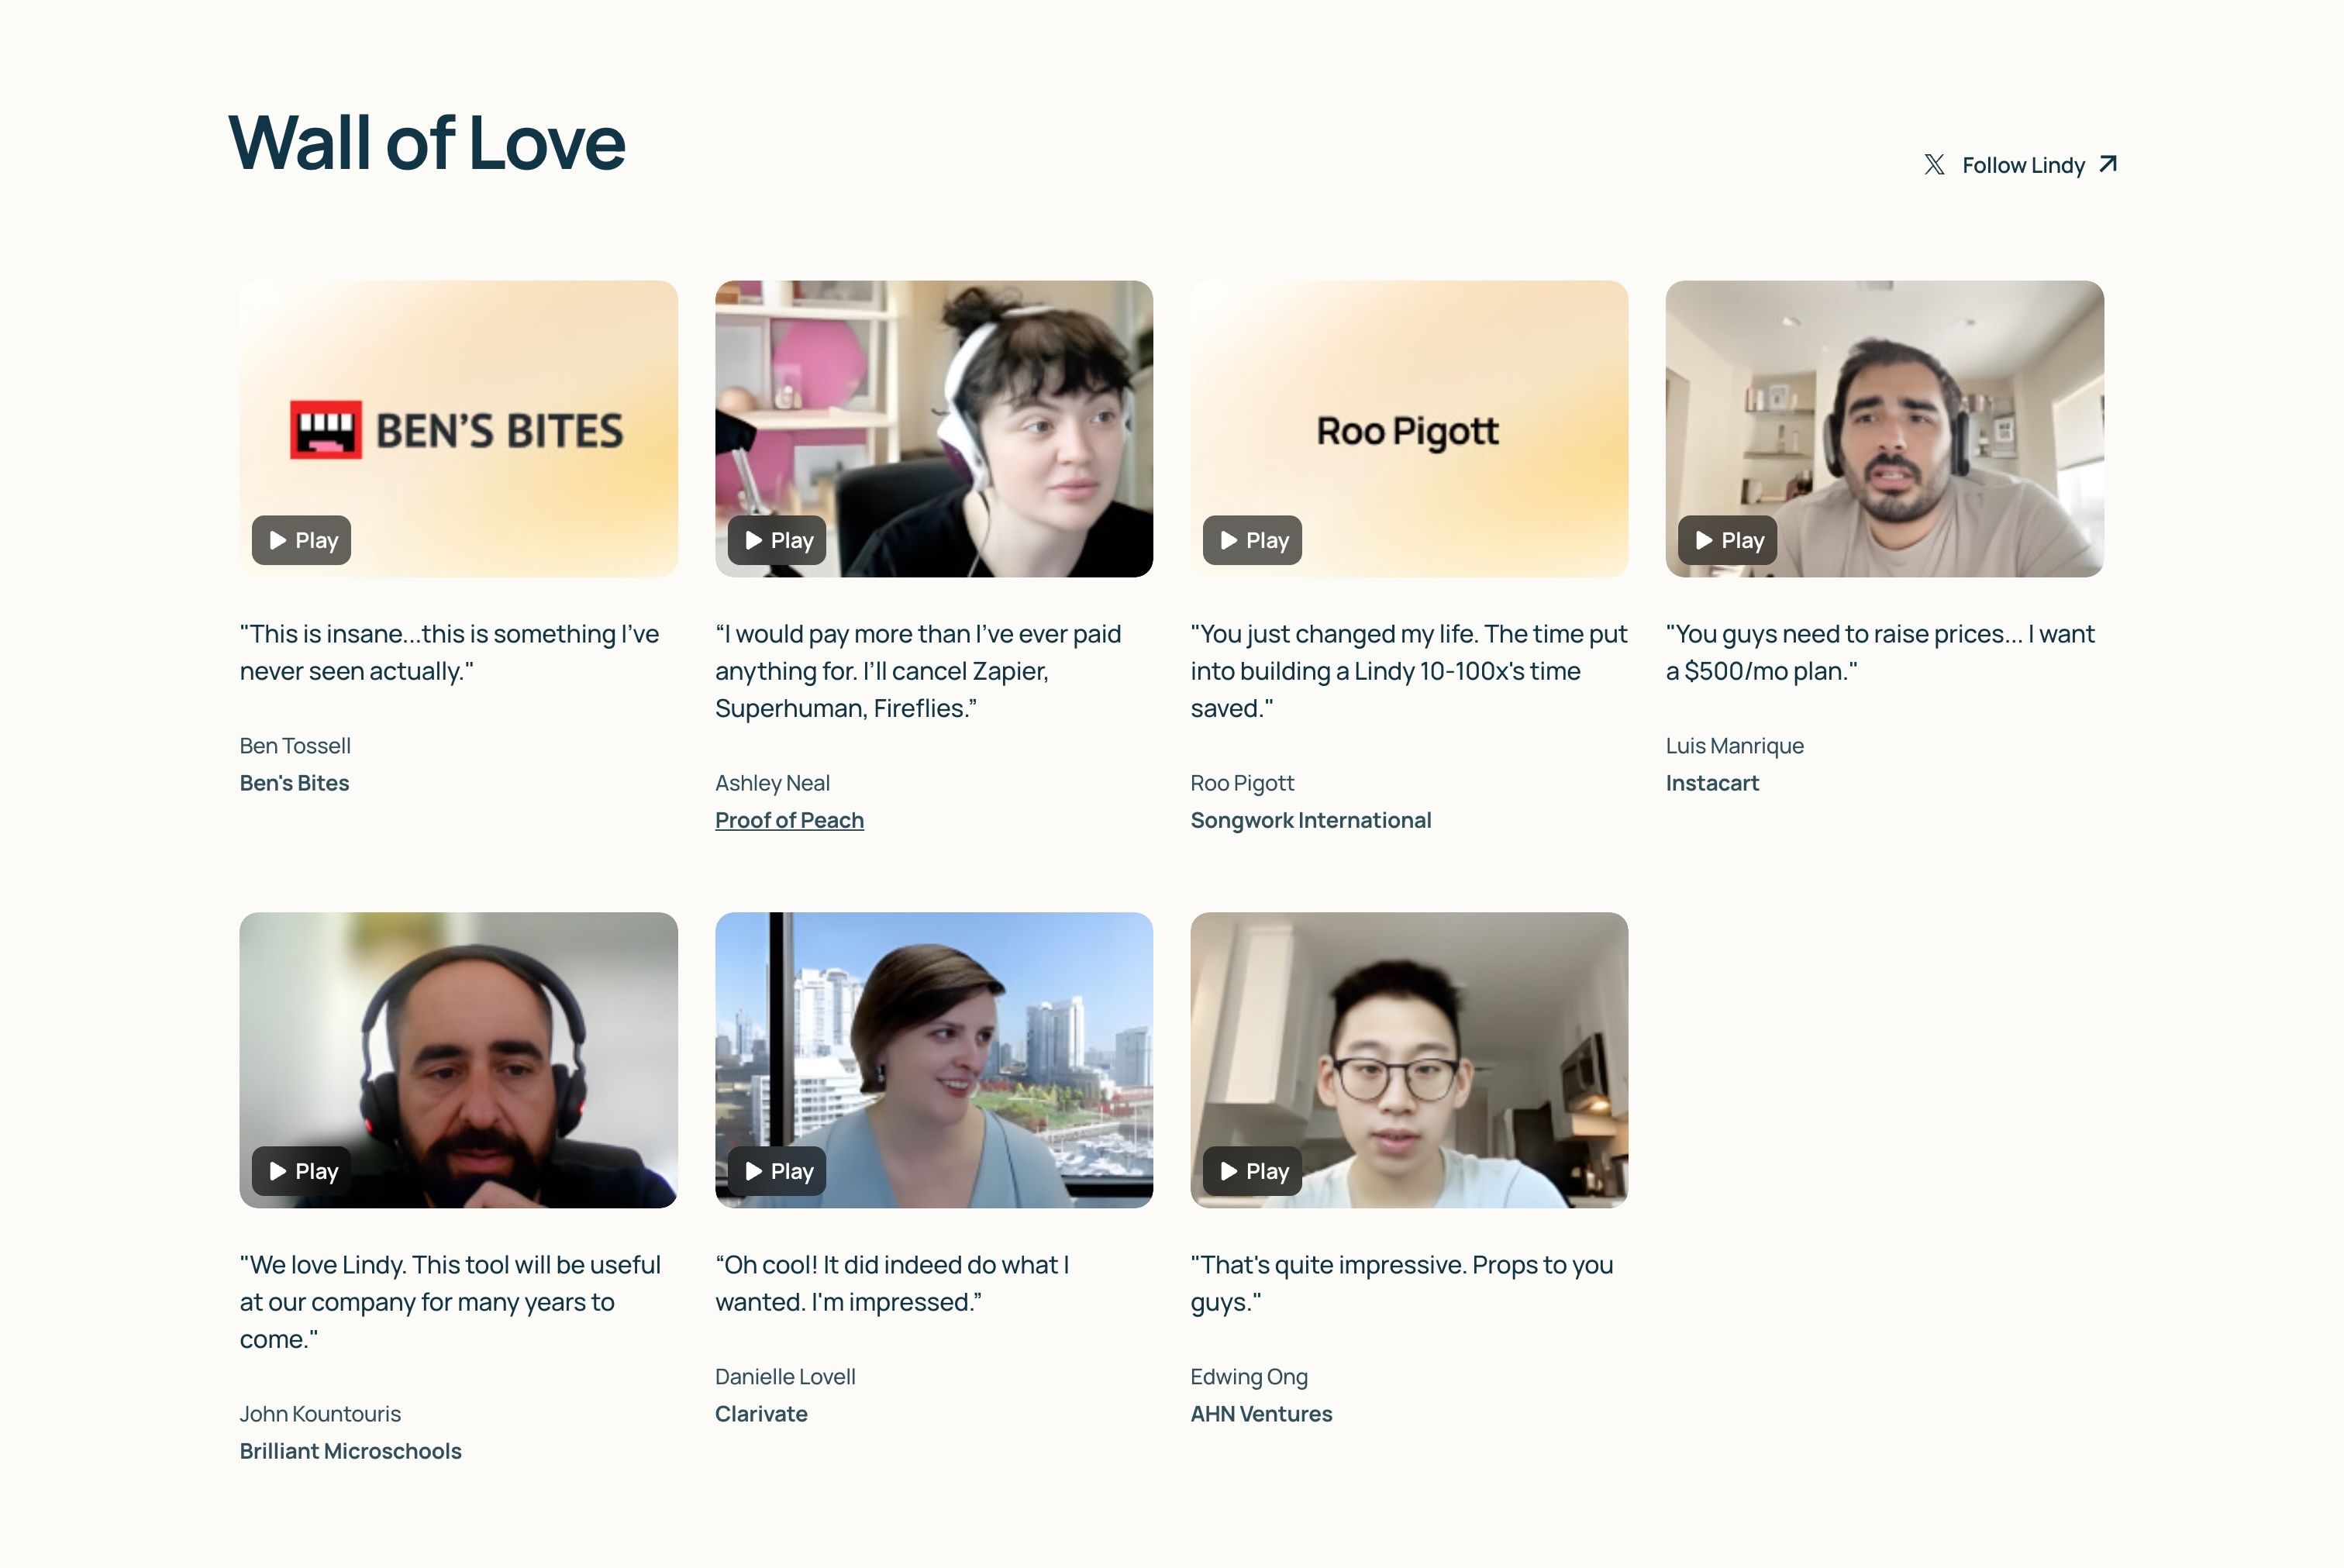Click the Roo Pigott title card thumbnail

[1409, 428]
